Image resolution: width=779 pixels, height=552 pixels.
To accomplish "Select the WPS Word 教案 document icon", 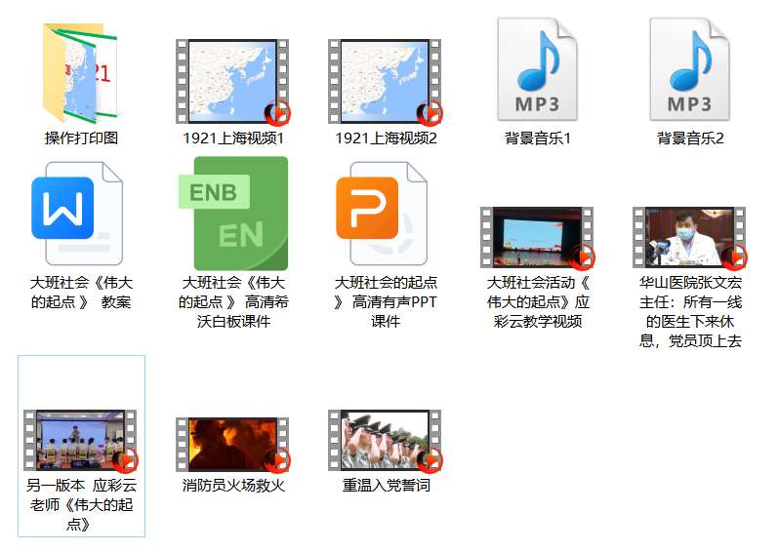I will (77, 214).
